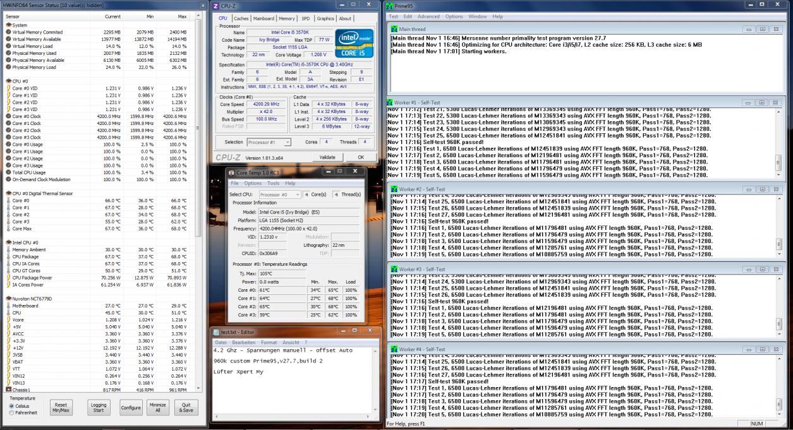The height and width of the screenshot is (430, 793).
Task: Click the test.txt Editor title bar icon
Action: point(217,332)
